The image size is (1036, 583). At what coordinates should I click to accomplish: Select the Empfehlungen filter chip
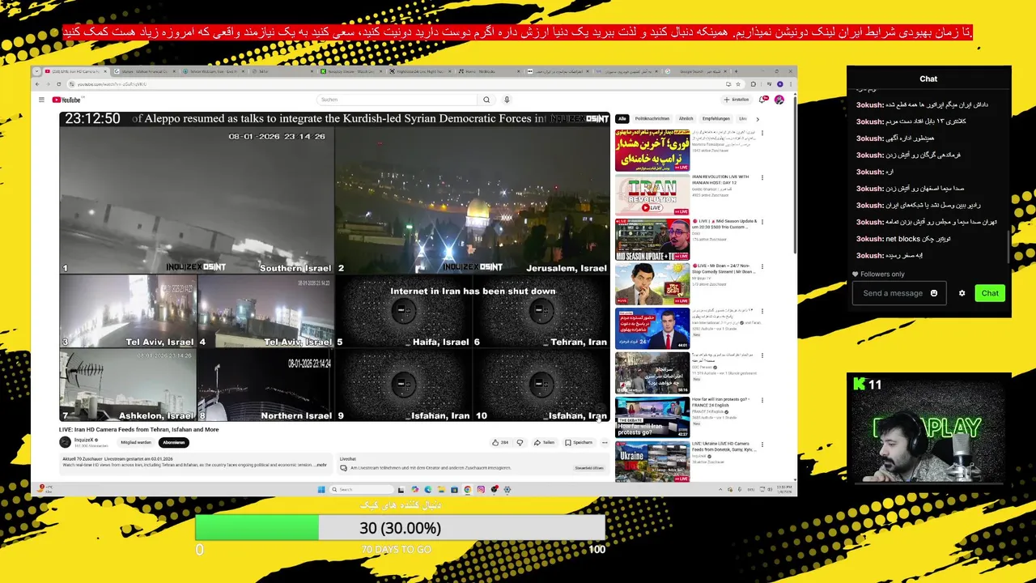coord(716,119)
